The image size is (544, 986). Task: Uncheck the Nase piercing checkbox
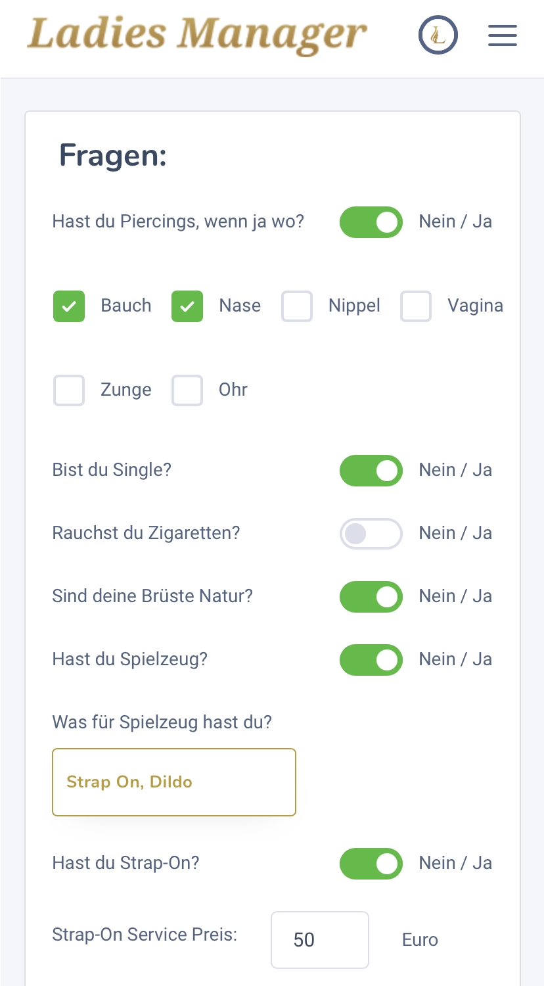[x=187, y=306]
